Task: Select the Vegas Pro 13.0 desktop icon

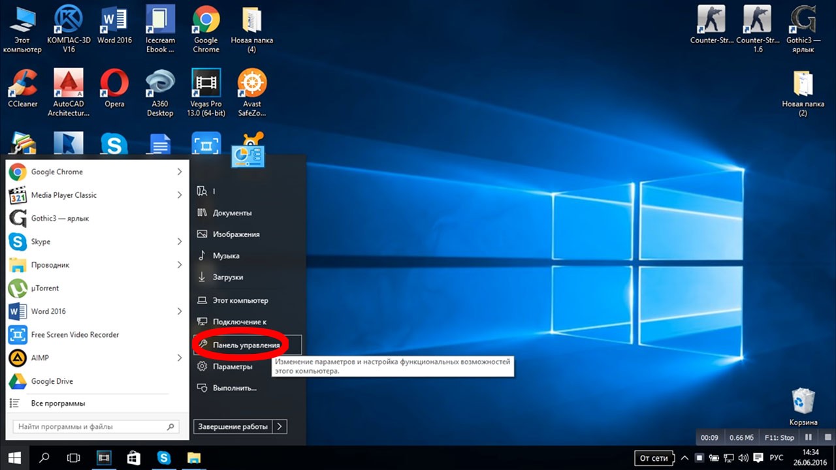Action: coord(206,93)
